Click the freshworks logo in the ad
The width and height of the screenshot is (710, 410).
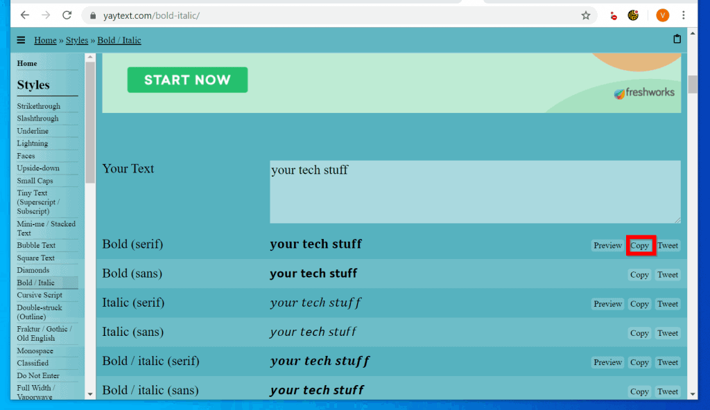click(644, 93)
